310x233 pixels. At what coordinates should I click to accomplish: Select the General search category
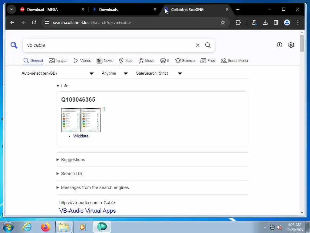33,61
